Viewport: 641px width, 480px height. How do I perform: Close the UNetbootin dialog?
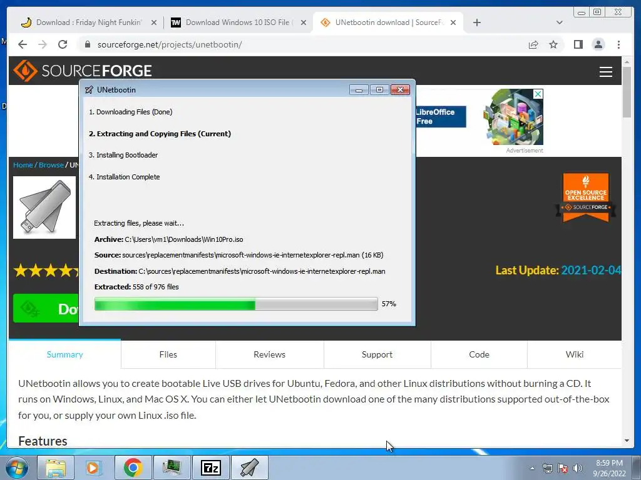click(400, 90)
